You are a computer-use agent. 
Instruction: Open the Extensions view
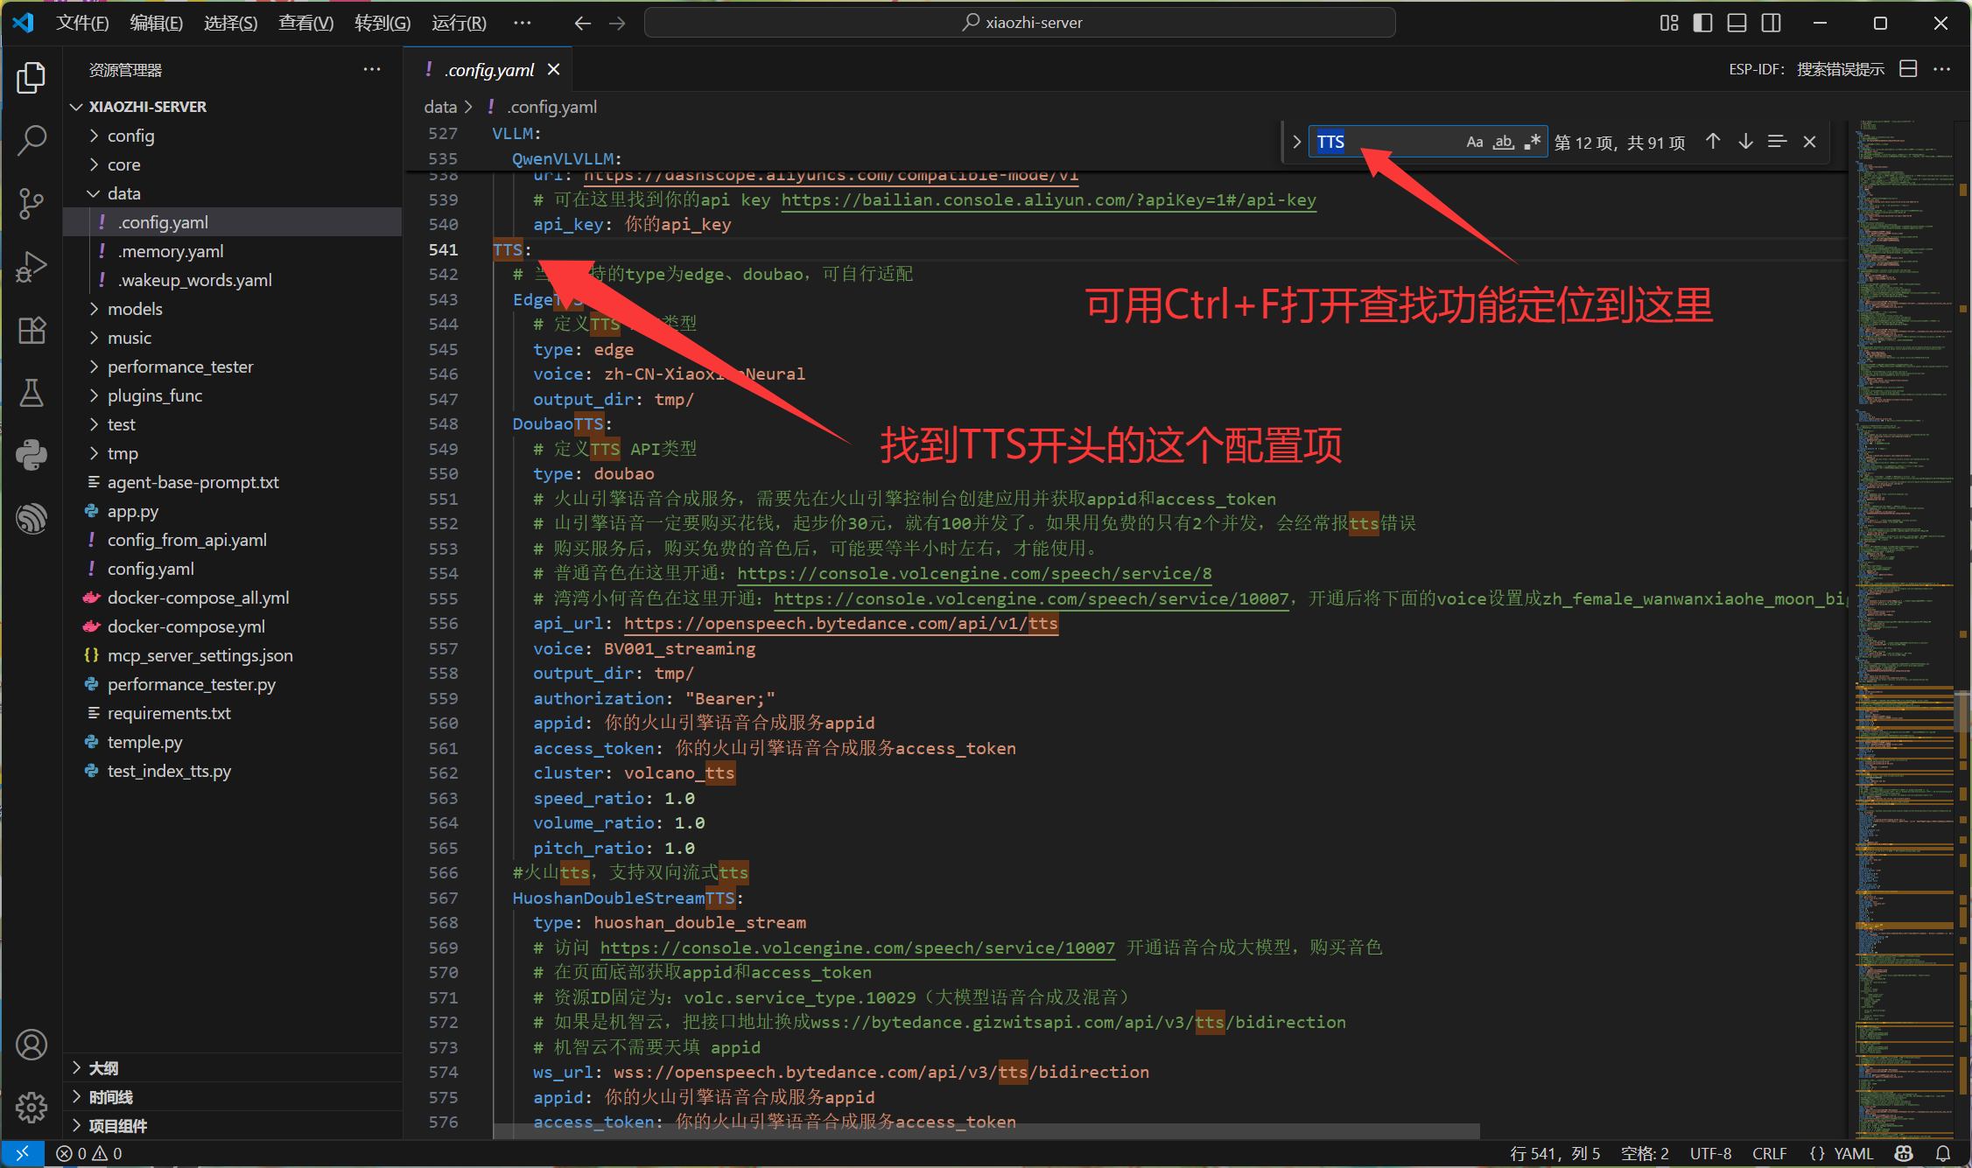32,330
